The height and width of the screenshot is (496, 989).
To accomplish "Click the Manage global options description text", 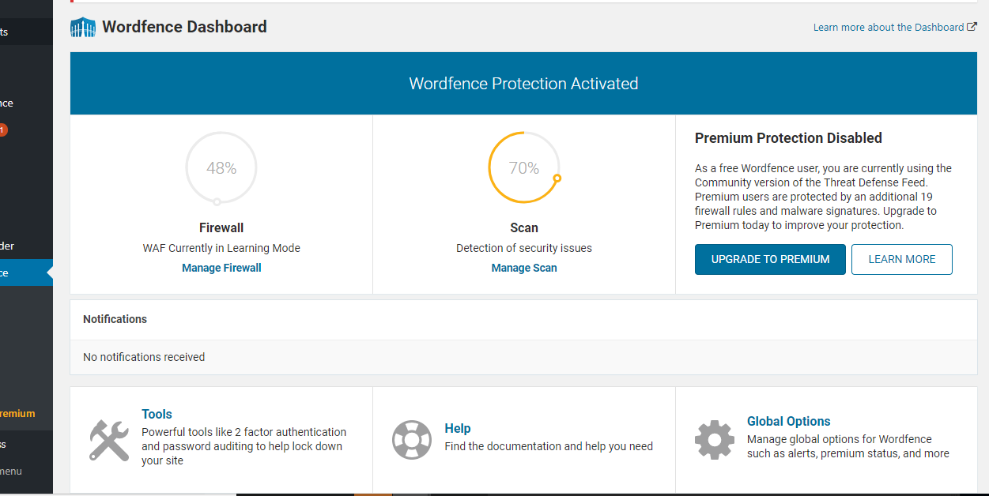I will [x=848, y=446].
